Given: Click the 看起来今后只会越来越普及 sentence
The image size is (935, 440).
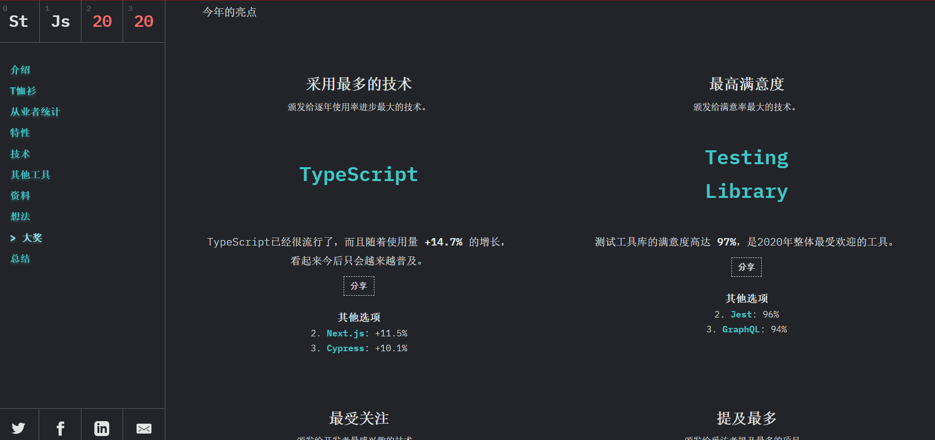Looking at the screenshot, I should point(357,260).
